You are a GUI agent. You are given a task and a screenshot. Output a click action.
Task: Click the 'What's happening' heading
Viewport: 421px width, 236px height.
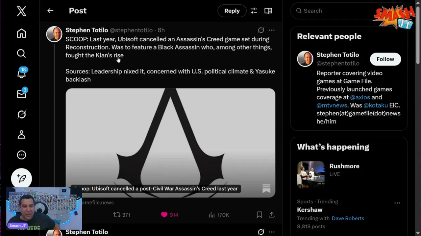(x=333, y=147)
